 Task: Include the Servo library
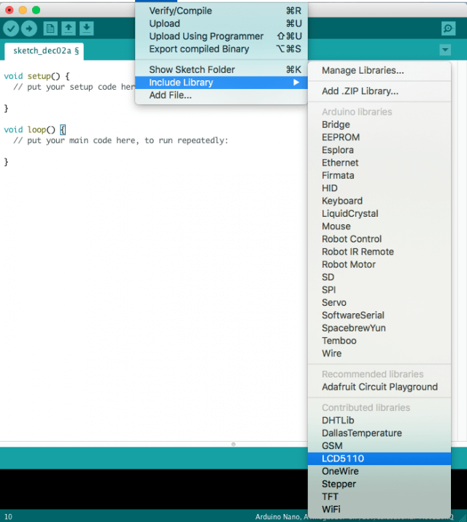379,302
